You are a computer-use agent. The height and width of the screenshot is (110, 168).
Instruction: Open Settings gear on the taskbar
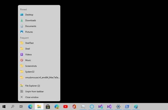coord(118,106)
